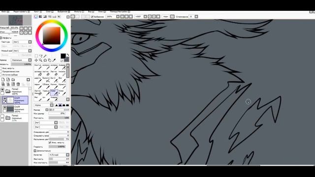This screenshot has width=315, height=177.
Task: Toggle Источник выбора checkbox
Action: [1, 75]
